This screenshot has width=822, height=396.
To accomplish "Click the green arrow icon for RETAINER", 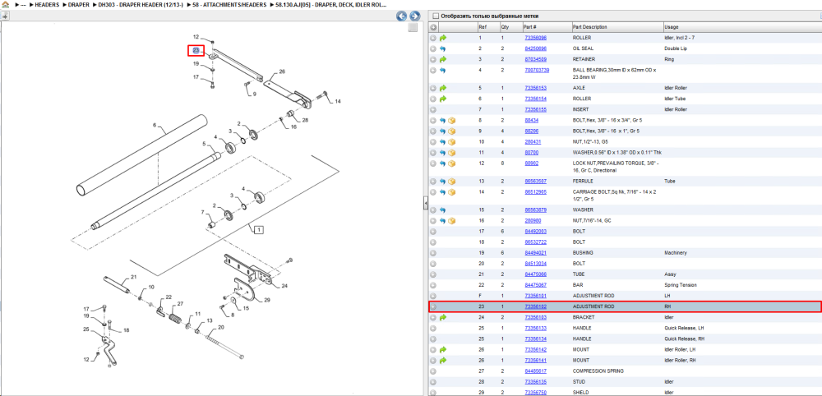I will [443, 59].
